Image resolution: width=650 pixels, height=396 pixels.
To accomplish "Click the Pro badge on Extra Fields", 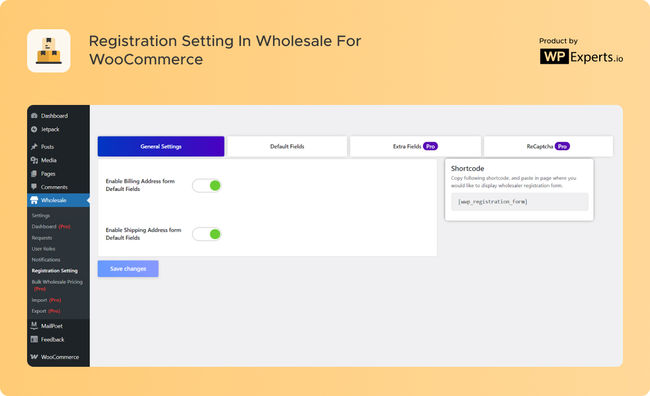I will click(x=431, y=146).
